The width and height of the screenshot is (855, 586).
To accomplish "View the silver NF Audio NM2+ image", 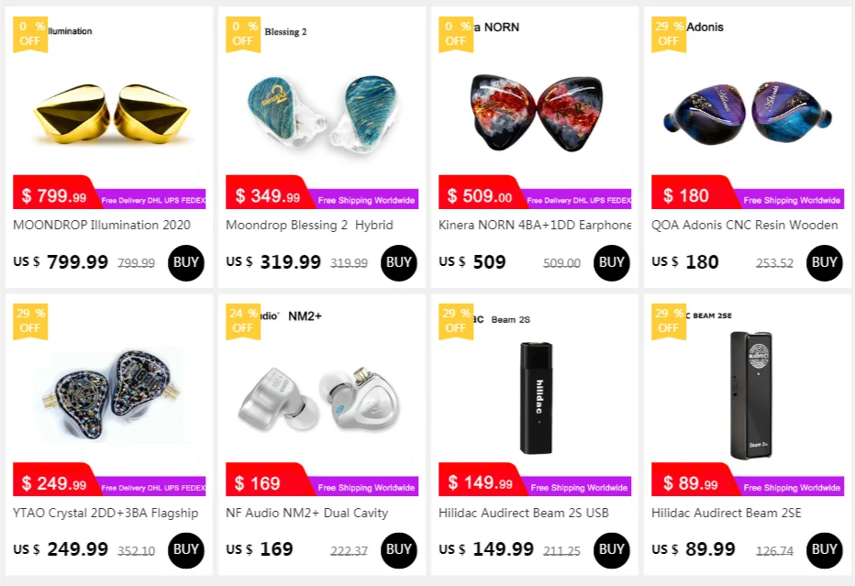I will point(322,399).
